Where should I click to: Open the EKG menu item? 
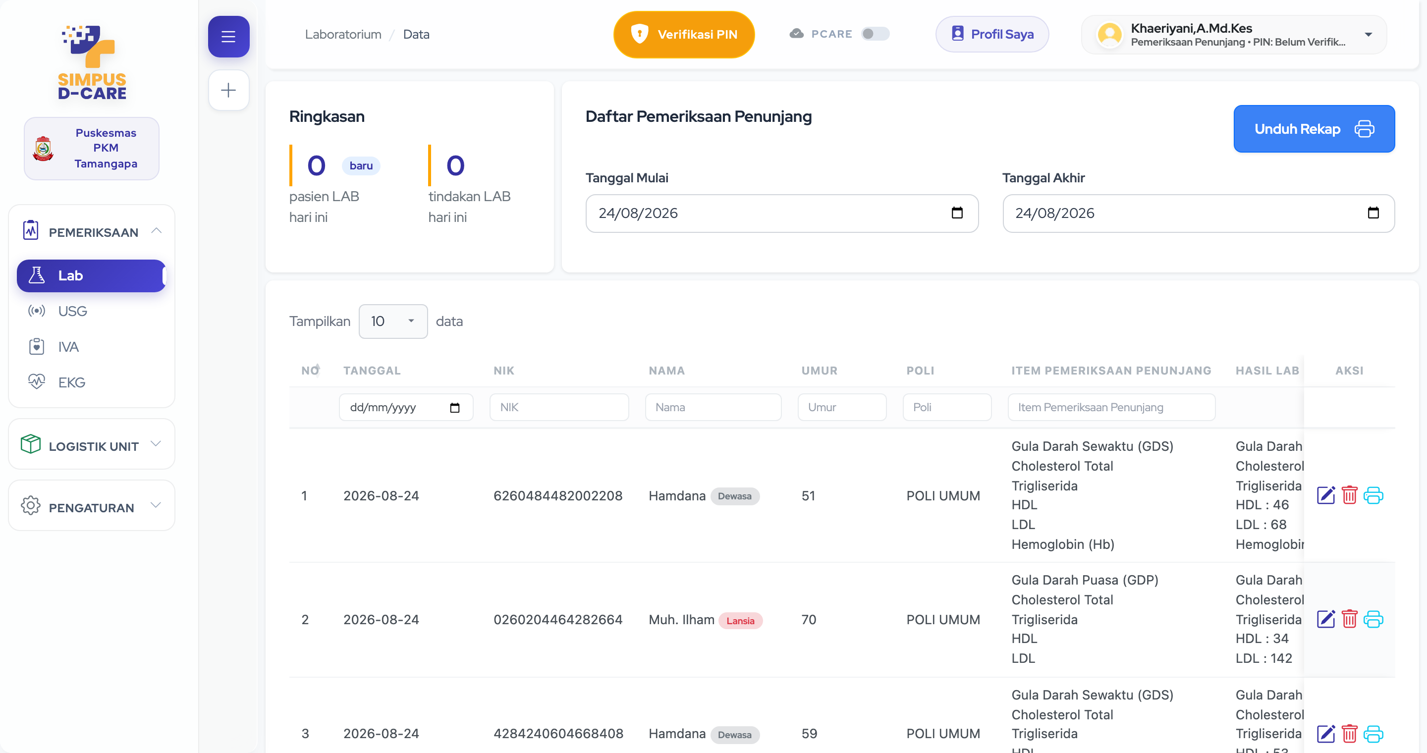[x=71, y=382]
